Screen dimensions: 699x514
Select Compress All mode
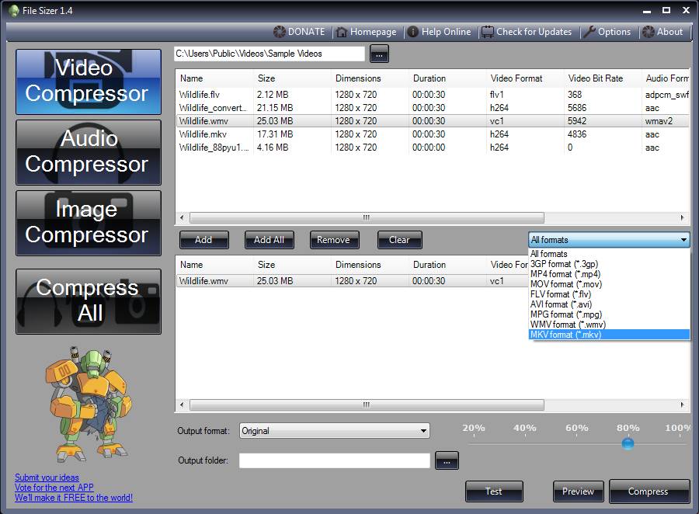pyautogui.click(x=89, y=301)
